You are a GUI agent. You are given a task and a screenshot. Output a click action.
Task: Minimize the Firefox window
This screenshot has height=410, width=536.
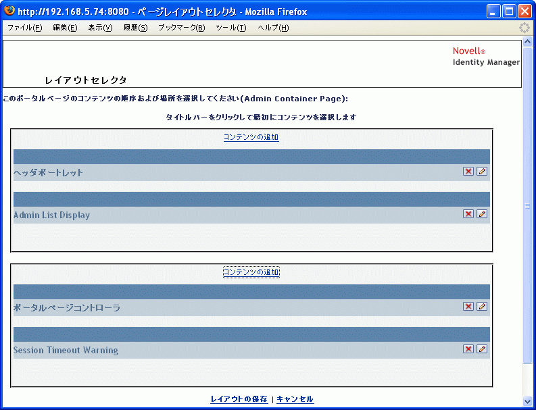click(x=493, y=12)
